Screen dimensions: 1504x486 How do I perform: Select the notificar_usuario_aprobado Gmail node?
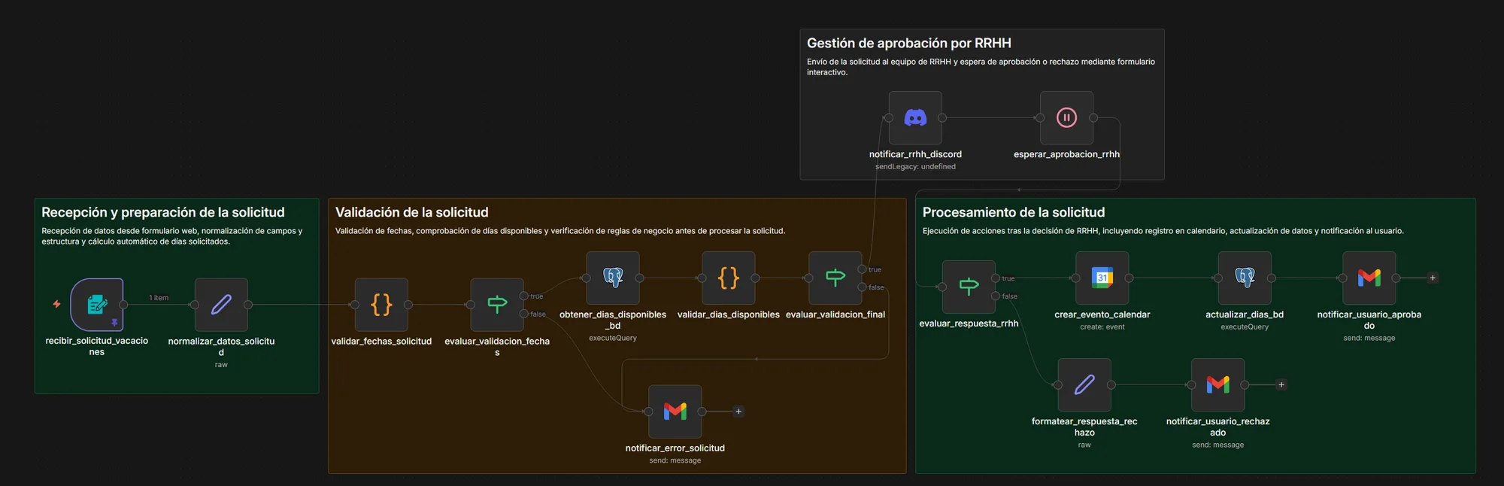click(x=1369, y=278)
